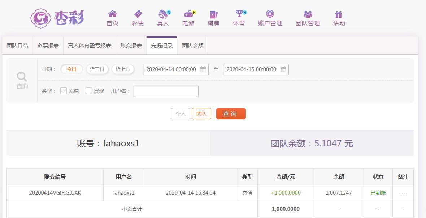Click the 用户名 username input field

165,91
